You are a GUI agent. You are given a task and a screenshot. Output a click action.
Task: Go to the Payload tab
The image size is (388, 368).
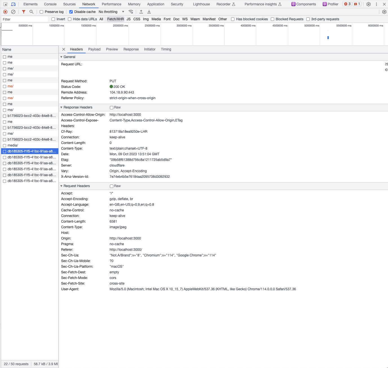click(x=94, y=49)
